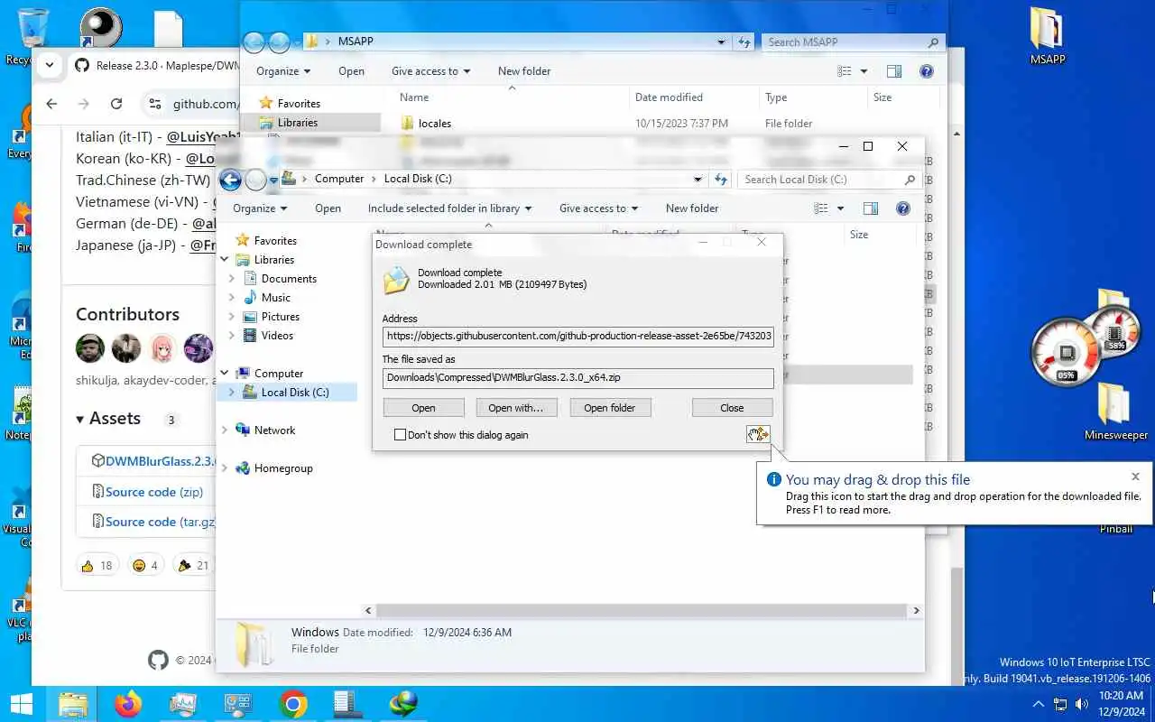
Task: Click Open with... button in download dialog
Action: 515,408
